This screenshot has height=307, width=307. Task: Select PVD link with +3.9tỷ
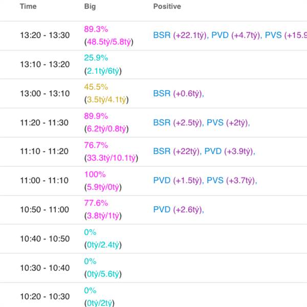pos(213,151)
